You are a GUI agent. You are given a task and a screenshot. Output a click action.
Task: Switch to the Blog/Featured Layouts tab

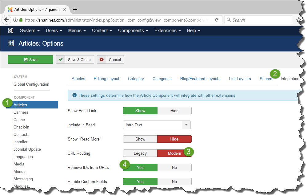click(x=200, y=79)
